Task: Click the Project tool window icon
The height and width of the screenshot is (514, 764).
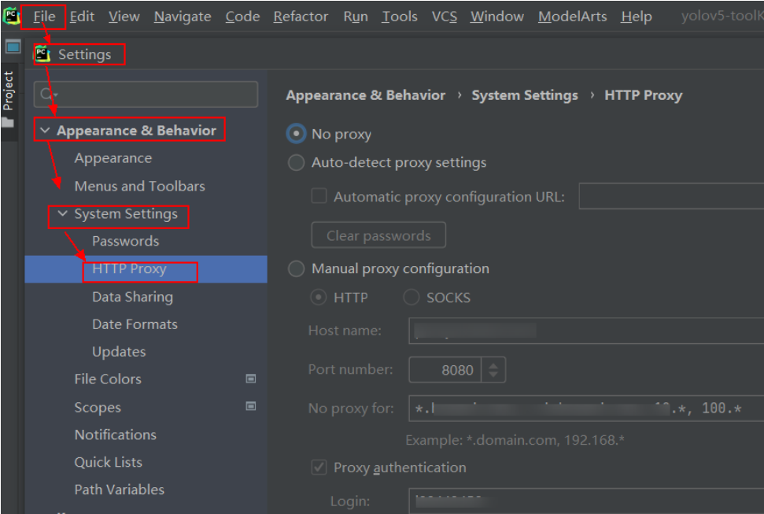Action: 13,46
